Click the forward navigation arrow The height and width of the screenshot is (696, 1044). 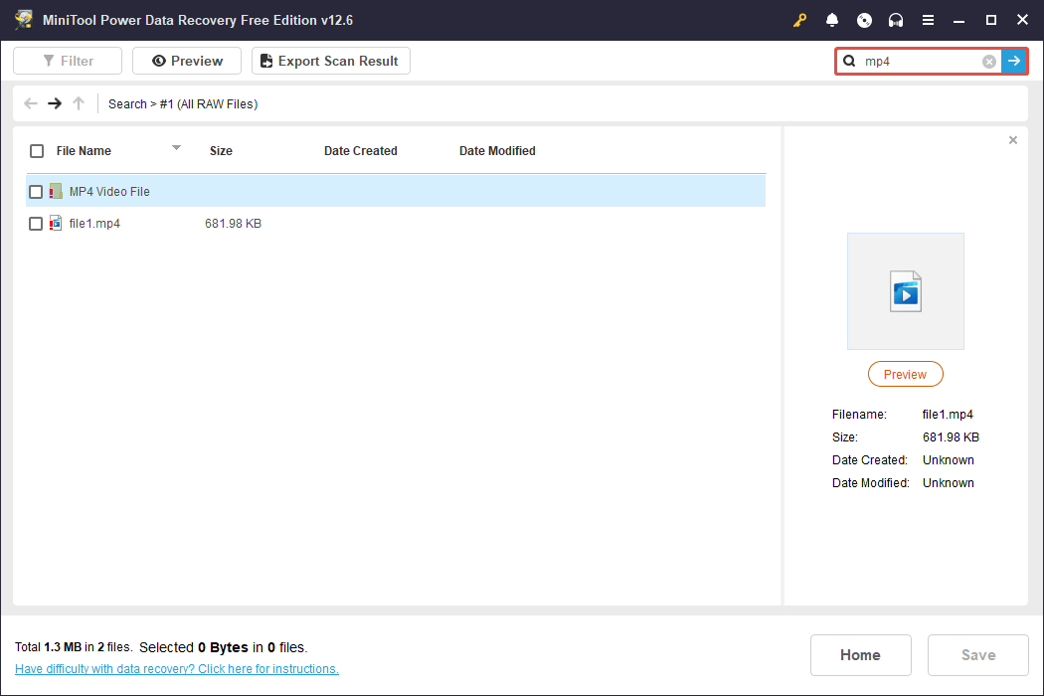[55, 102]
